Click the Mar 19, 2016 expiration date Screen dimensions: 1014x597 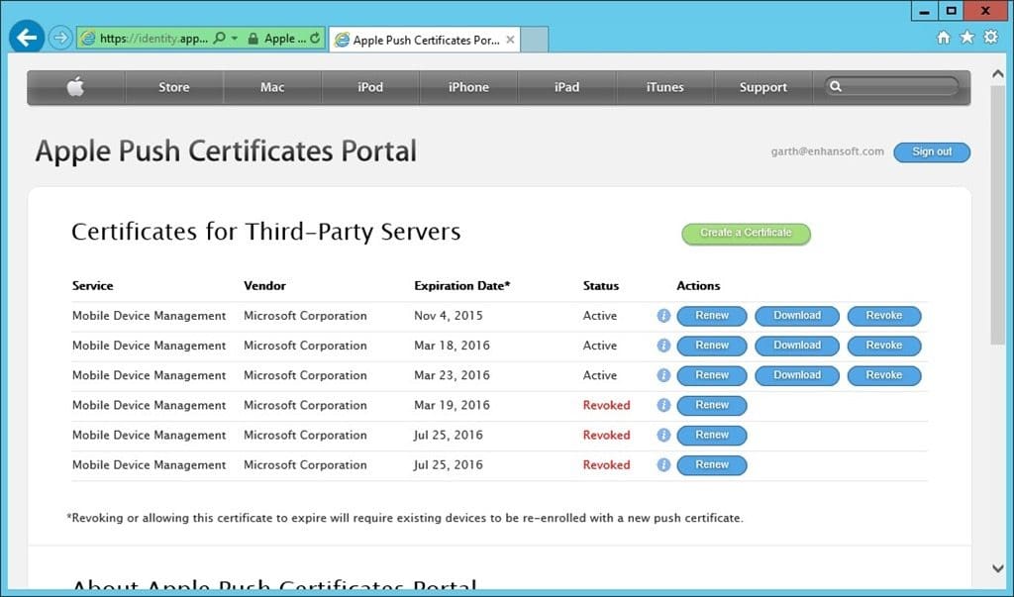tap(452, 405)
